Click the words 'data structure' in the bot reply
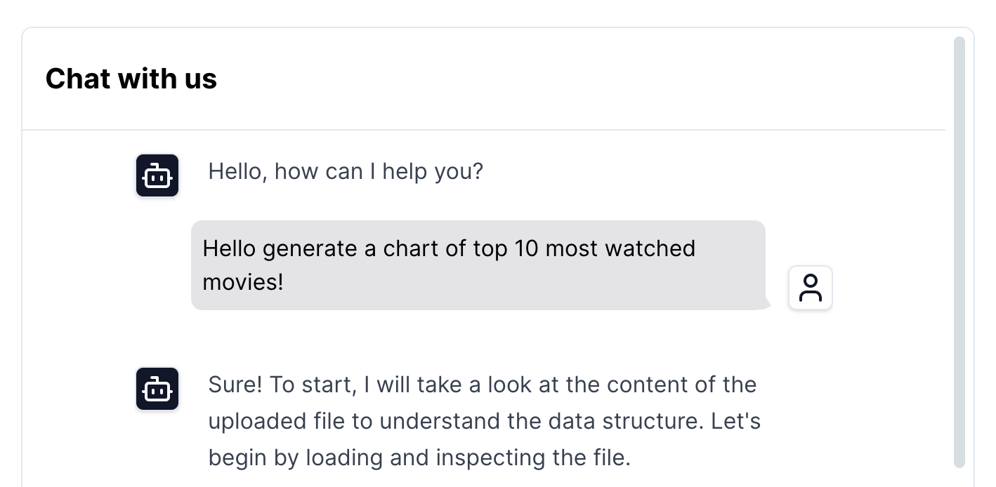Screen dimensions: 996x487 [625, 421]
